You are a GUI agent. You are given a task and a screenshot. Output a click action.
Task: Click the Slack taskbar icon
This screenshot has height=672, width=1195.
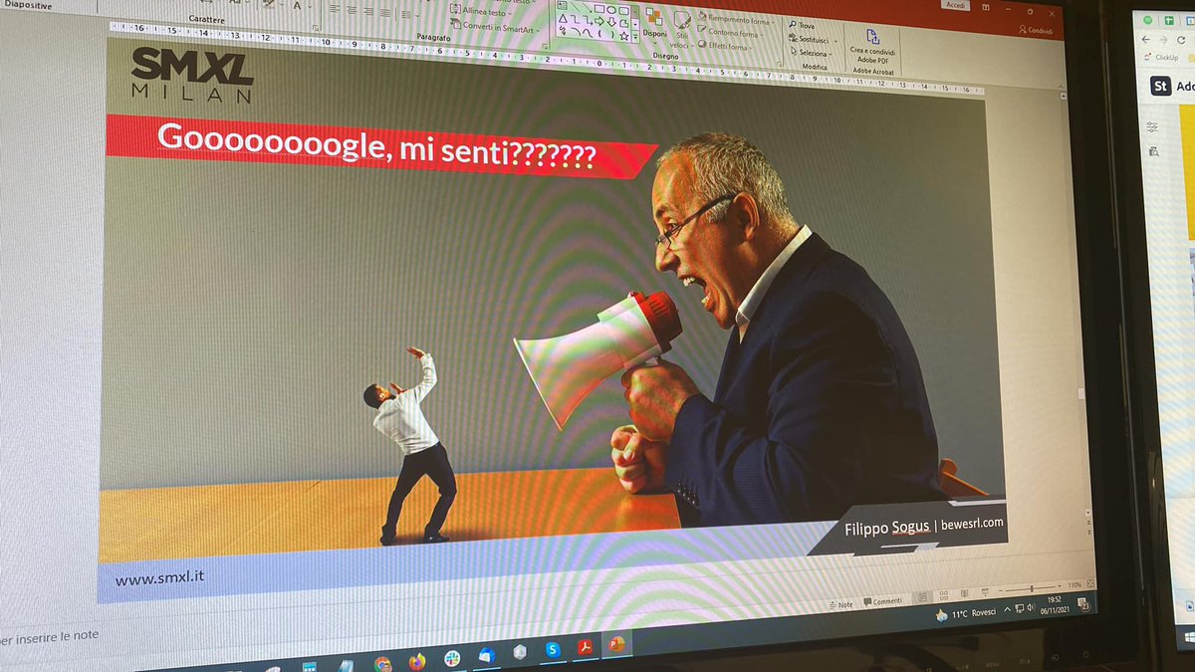tap(452, 657)
